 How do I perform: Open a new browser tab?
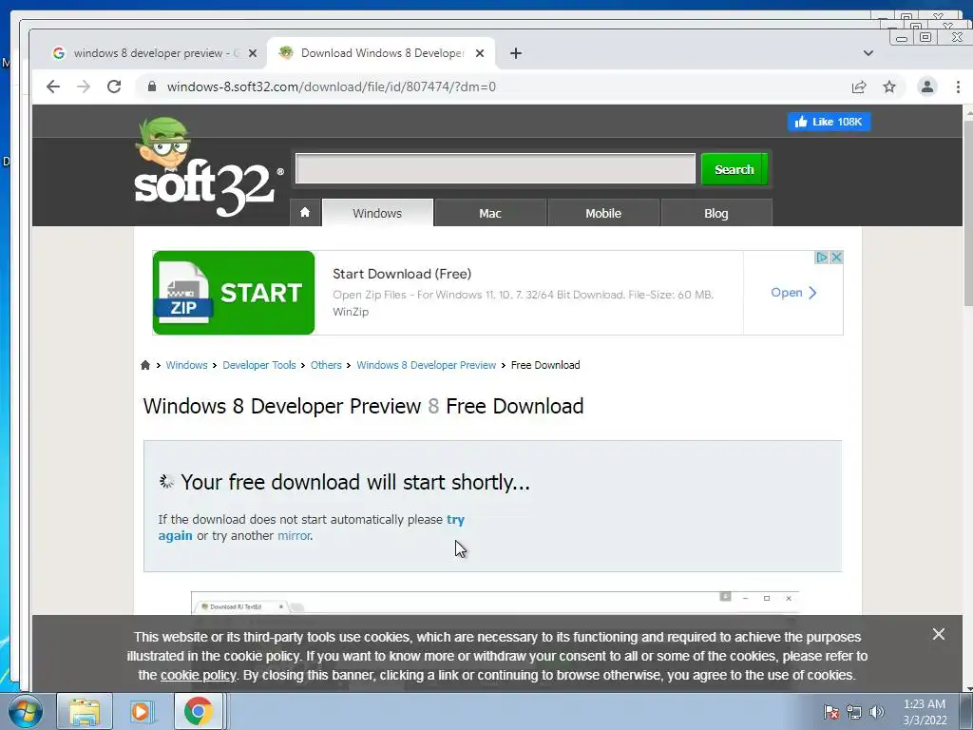[516, 53]
